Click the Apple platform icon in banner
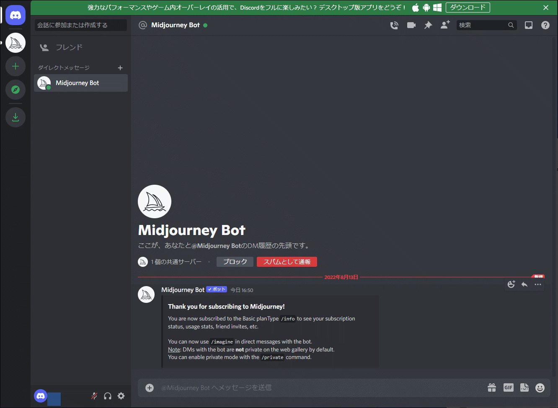 point(416,8)
